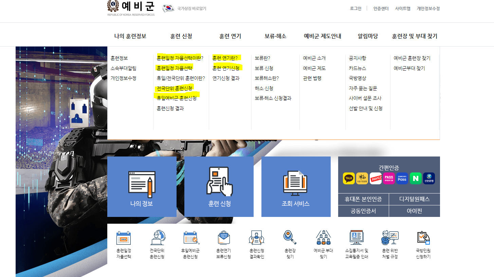
Task: Select 관련 법령 submenu item
Action: pos(312,78)
